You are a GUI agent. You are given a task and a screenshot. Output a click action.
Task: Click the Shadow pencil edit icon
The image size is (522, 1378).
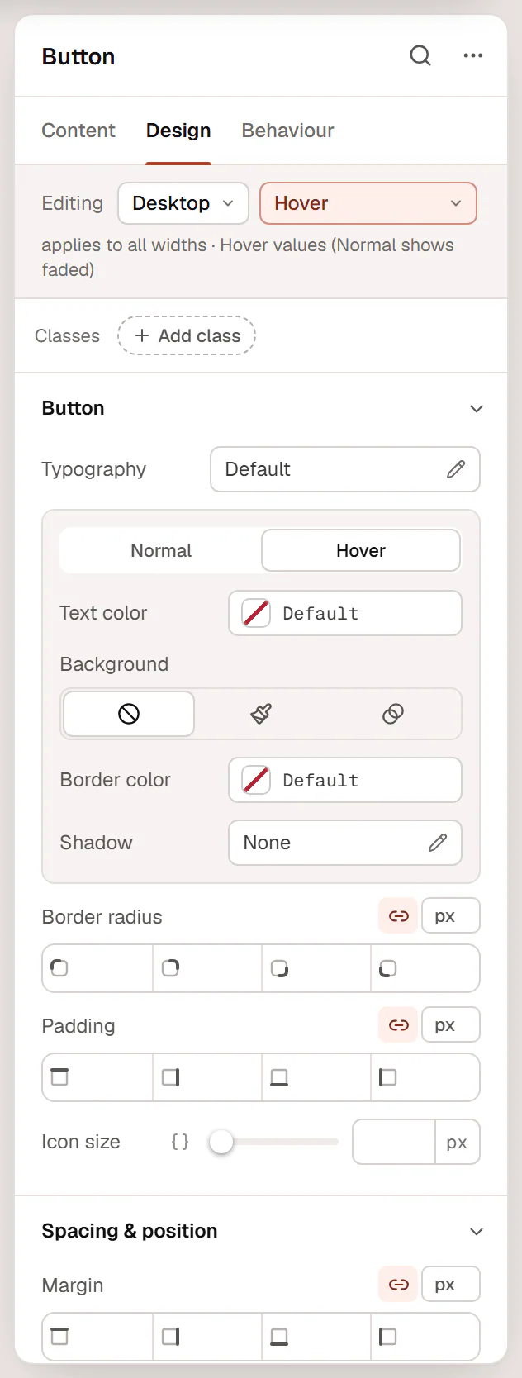438,843
